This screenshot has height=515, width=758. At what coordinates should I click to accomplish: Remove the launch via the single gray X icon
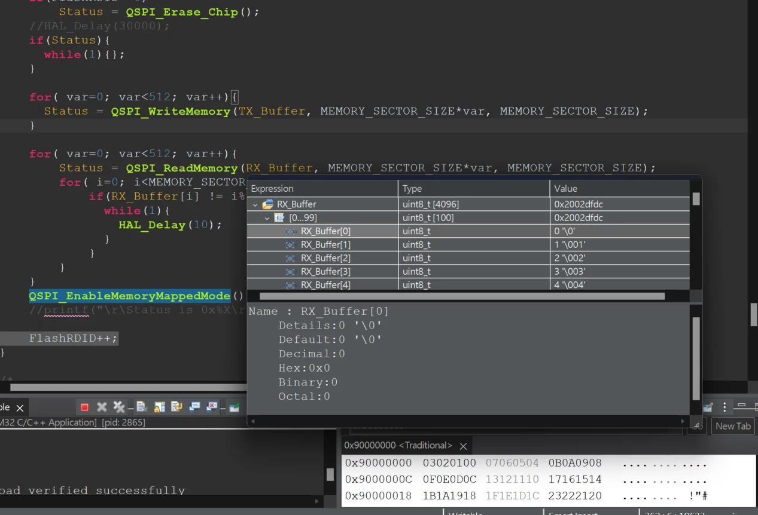point(102,407)
